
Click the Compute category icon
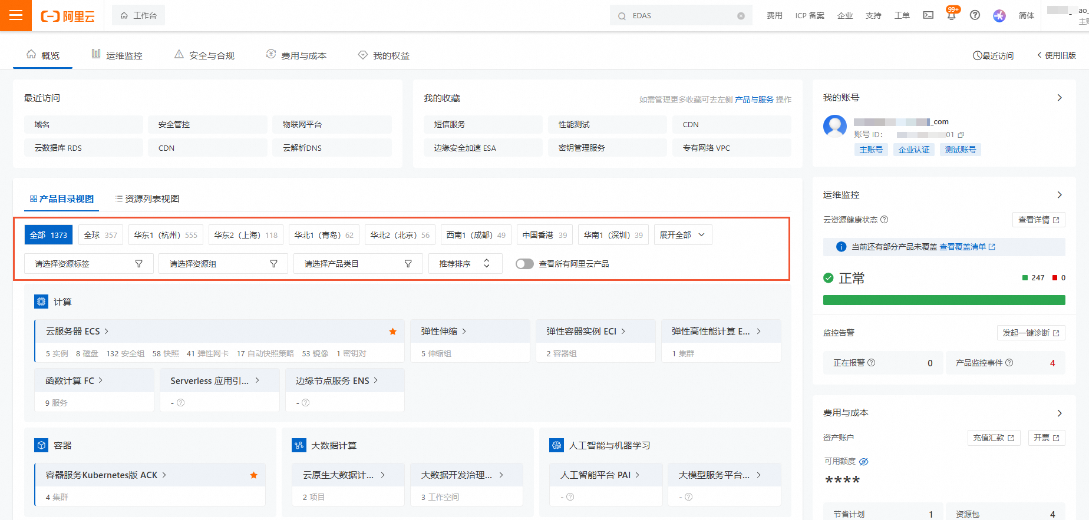tap(41, 302)
